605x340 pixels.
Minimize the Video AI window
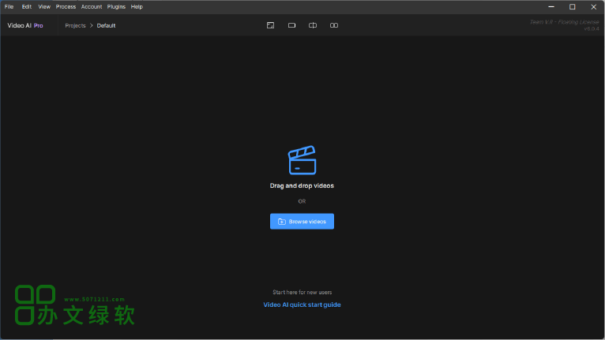tap(551, 6)
